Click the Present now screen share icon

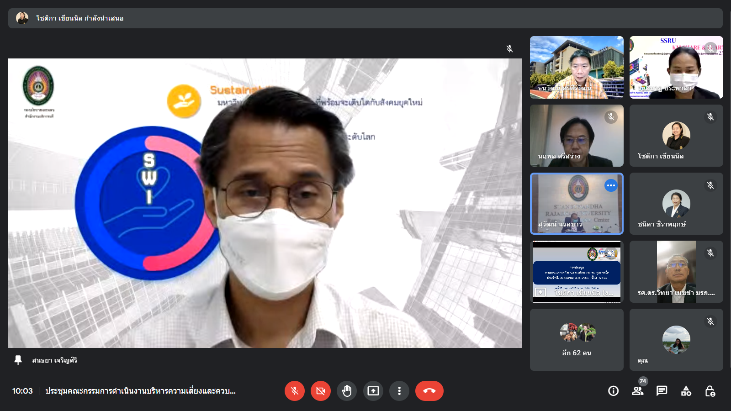click(x=373, y=391)
